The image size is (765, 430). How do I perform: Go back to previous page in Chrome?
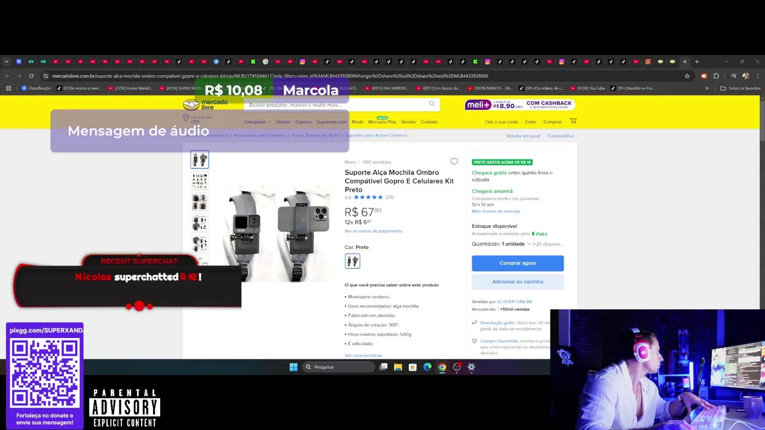click(x=7, y=76)
